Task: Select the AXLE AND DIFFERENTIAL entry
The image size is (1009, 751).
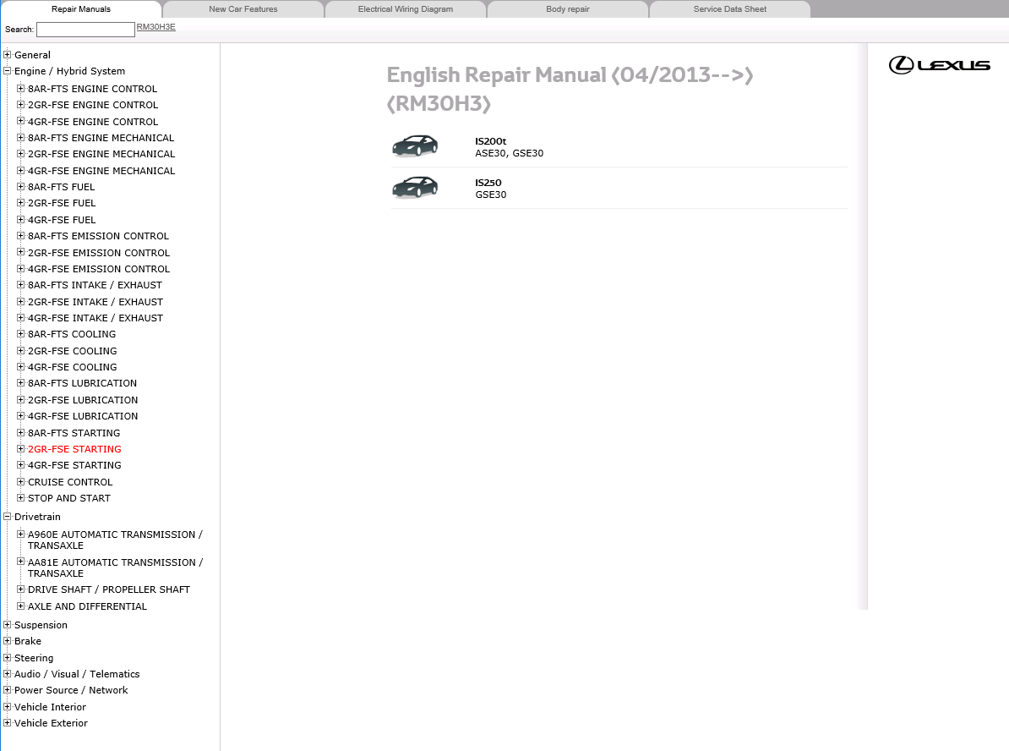Action: tap(86, 606)
